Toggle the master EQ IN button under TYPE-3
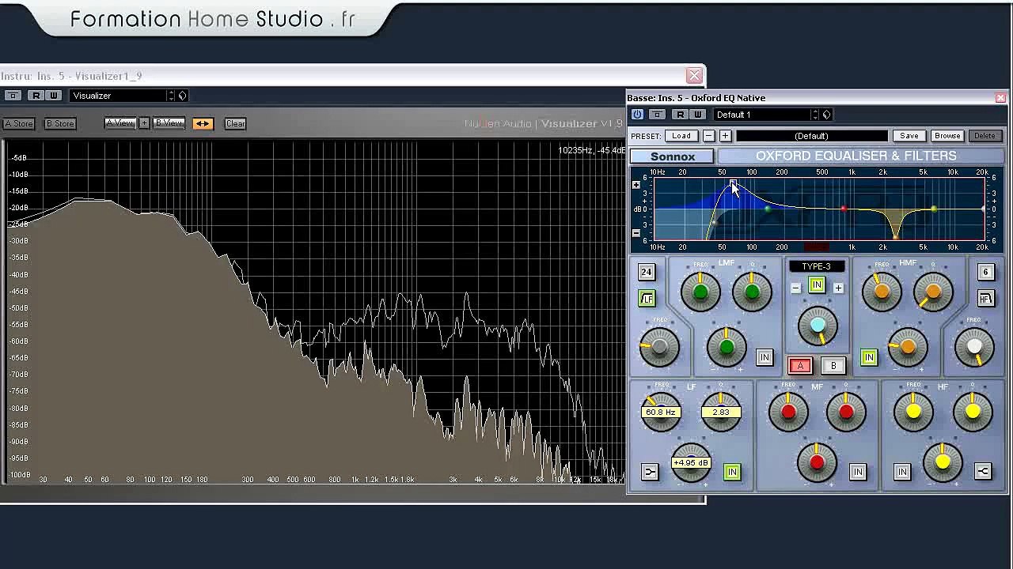 (817, 285)
